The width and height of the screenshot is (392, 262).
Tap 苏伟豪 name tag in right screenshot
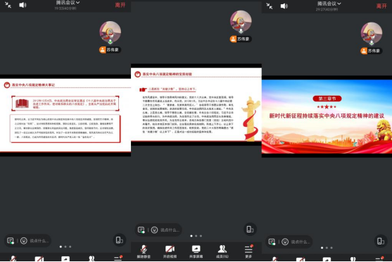tap(372, 51)
